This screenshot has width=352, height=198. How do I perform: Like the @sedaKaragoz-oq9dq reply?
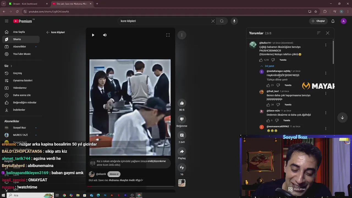click(x=268, y=85)
